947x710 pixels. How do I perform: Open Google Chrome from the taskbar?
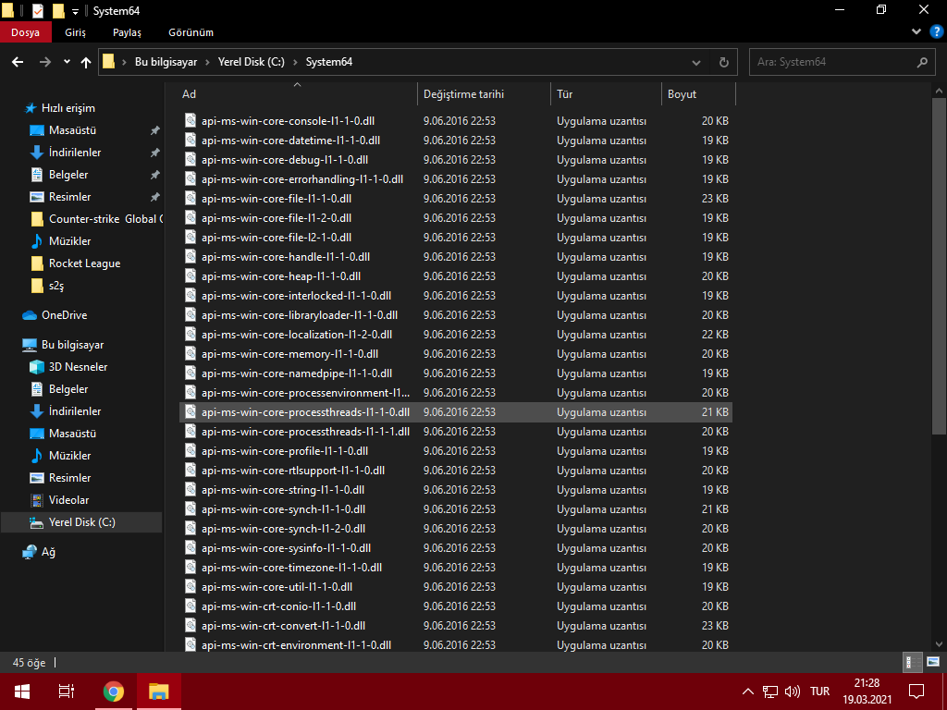tap(113, 692)
